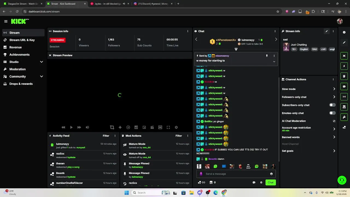Image resolution: width=350 pixels, height=197 pixels.
Task: Collapse chat leaderboard with the collapse arrows
Action: pyautogui.click(x=236, y=49)
